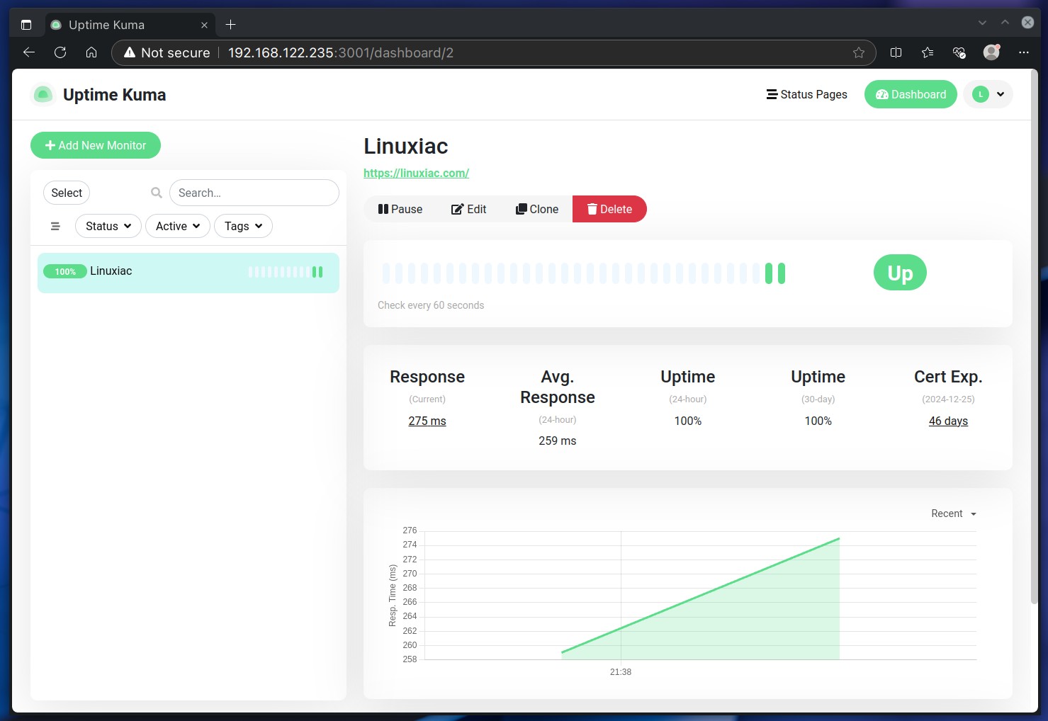Click the Not secure warning icon
The height and width of the screenshot is (721, 1048).
[x=130, y=52]
